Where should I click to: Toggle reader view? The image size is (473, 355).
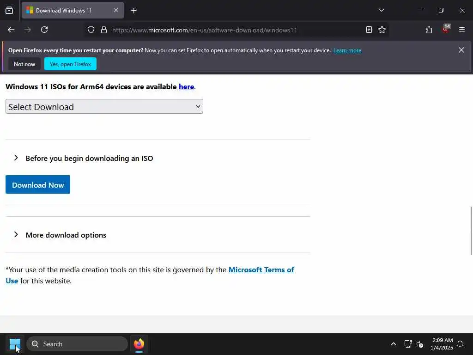tap(369, 30)
